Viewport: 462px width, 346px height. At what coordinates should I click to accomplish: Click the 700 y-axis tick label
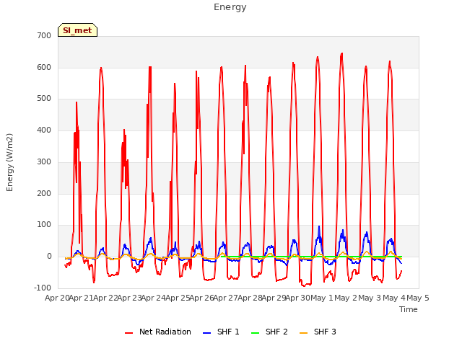[x=44, y=35]
